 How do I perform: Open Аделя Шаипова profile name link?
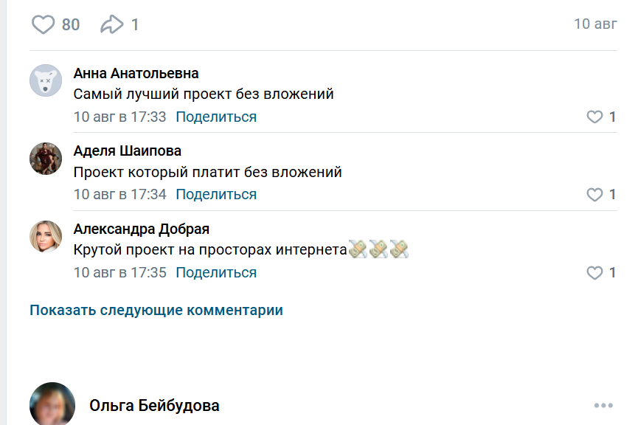(128, 151)
